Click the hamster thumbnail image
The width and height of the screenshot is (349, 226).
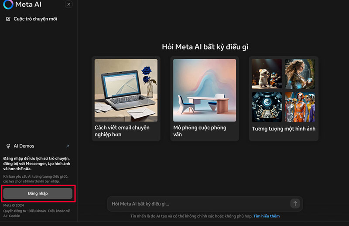pyautogui.click(x=267, y=74)
